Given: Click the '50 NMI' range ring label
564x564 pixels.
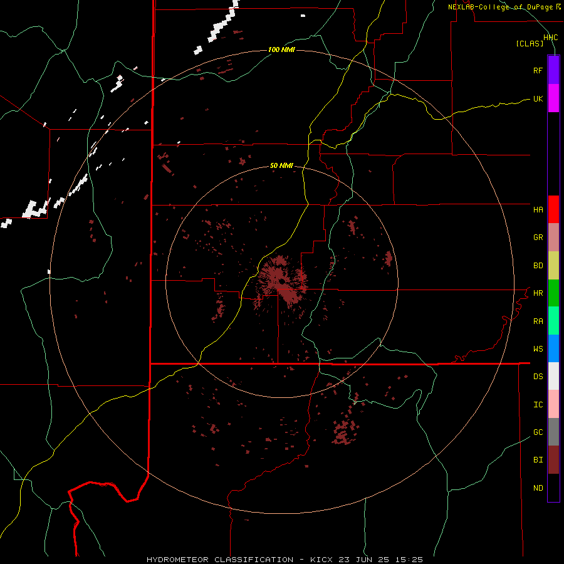Looking at the screenshot, I should [x=281, y=165].
